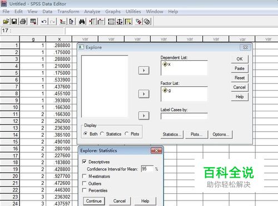Click the Weight Cases scale icon
278x206 pixels.
coord(120,22)
